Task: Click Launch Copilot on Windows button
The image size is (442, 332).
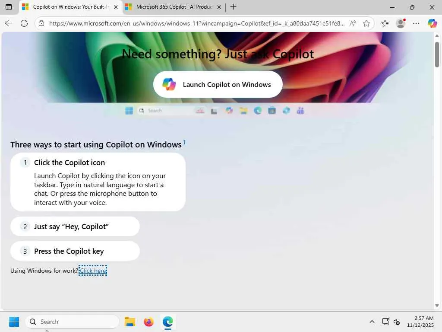Action: tap(218, 84)
